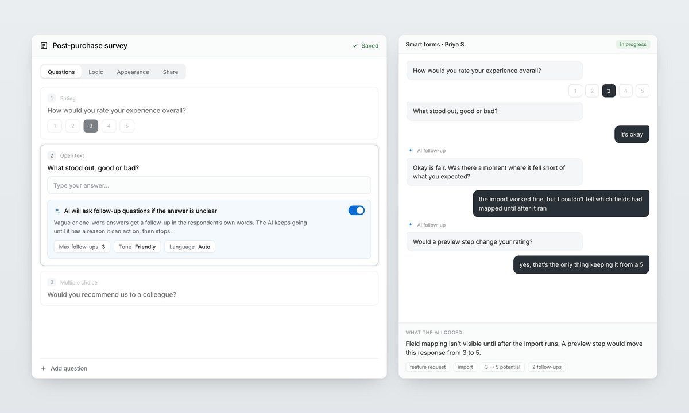Click the WHAT THE AI LOGGED label

tap(434, 333)
